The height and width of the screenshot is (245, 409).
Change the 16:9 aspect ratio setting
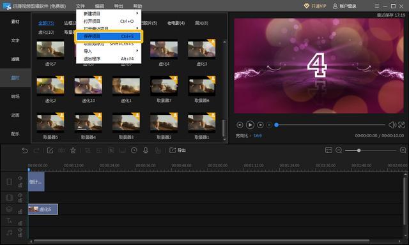(258, 136)
